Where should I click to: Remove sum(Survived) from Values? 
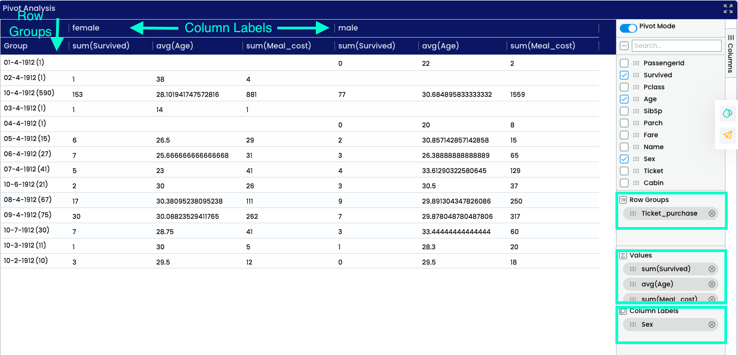(711, 269)
